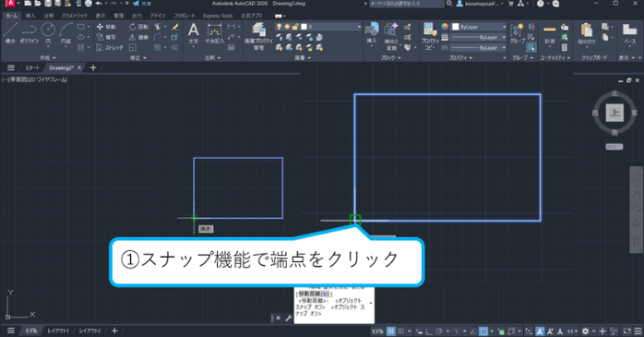Choose the Rotate (回転) command
Viewport: 644px width, 337px height.
138,27
